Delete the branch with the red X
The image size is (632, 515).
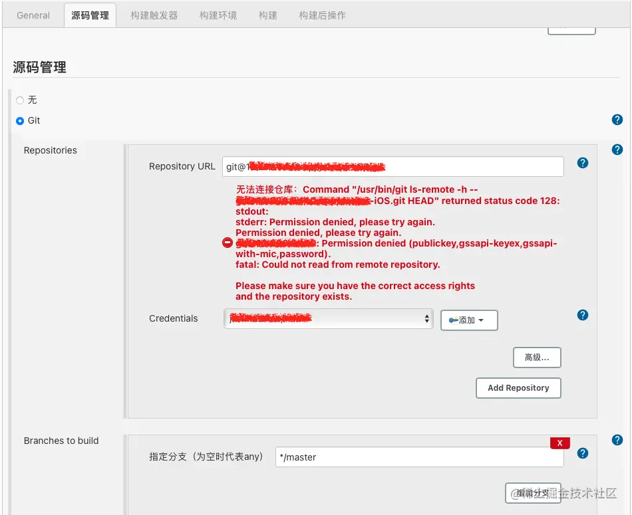560,443
